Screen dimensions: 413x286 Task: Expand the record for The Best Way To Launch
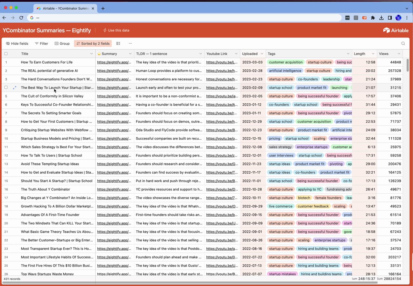pos(14,88)
